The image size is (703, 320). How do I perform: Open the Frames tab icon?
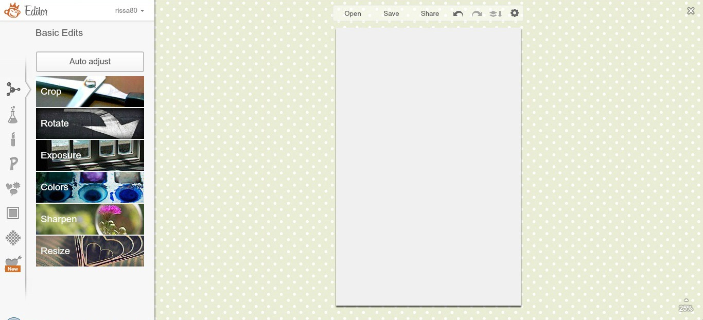13,213
